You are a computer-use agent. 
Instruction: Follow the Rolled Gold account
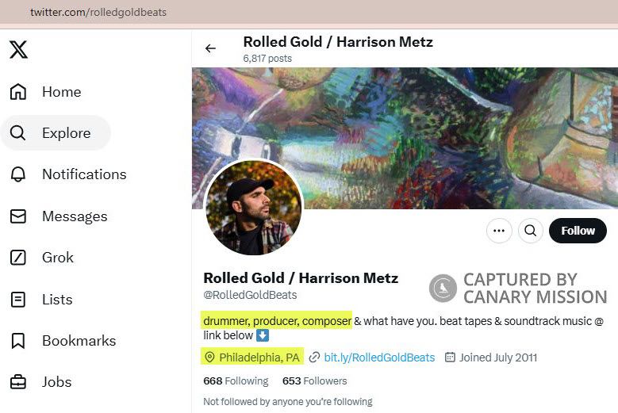(578, 231)
